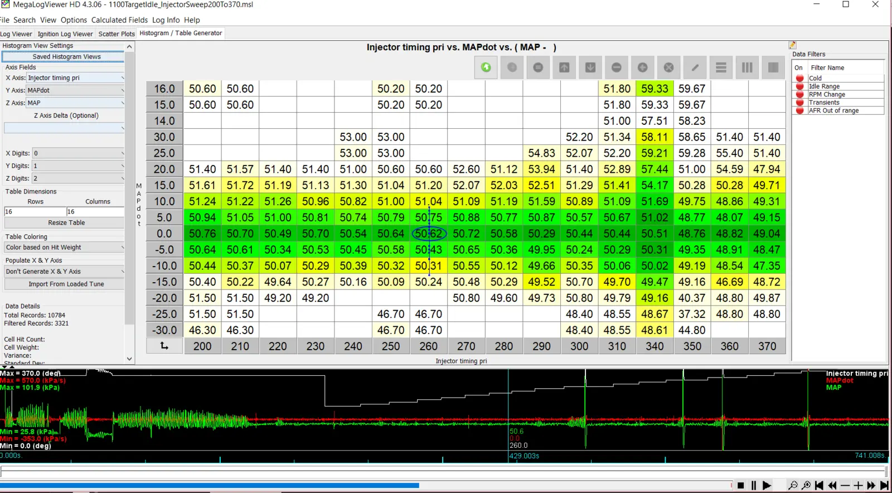Click the 370 column header
892x493 pixels.
767,346
